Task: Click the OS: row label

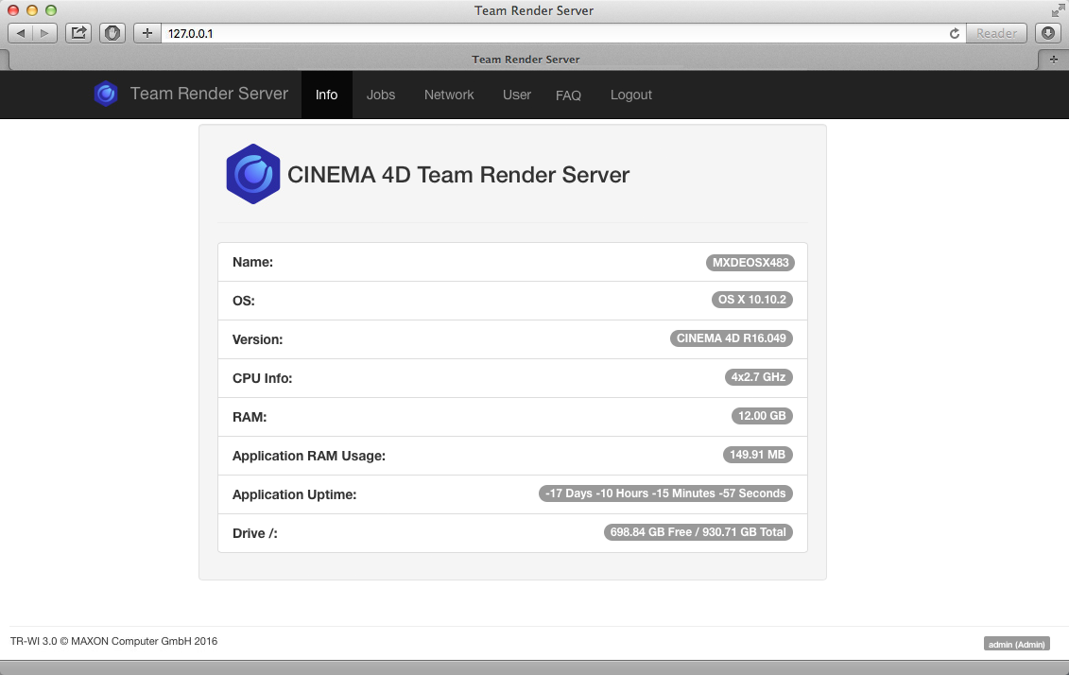Action: 244,301
